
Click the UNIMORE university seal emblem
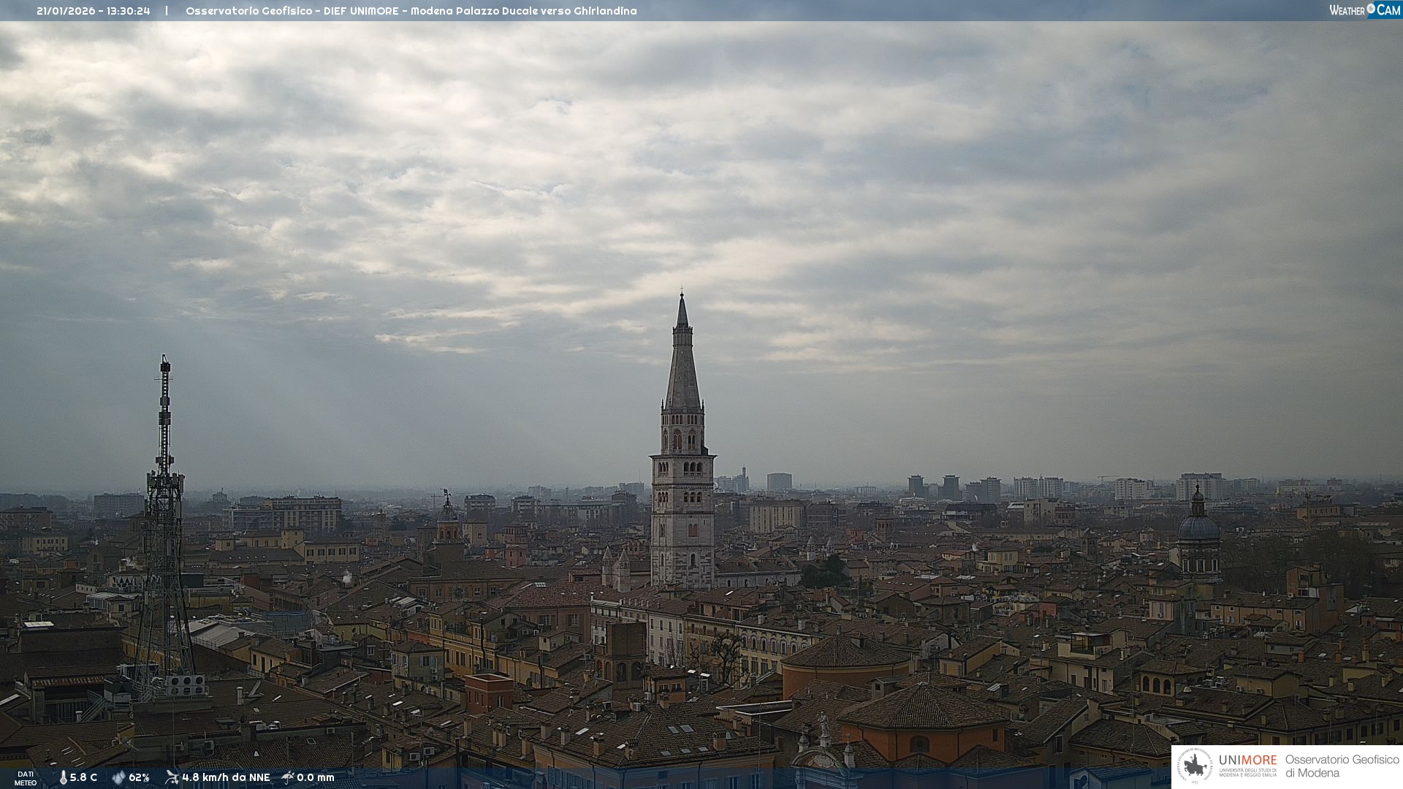tap(1195, 766)
